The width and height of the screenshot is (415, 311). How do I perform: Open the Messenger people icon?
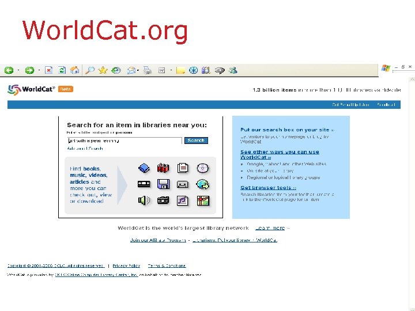233,70
